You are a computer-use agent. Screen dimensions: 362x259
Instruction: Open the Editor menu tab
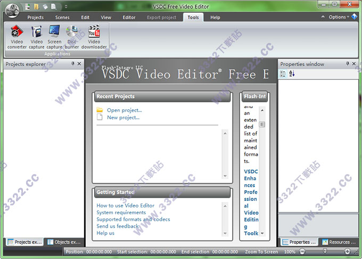coord(129,18)
